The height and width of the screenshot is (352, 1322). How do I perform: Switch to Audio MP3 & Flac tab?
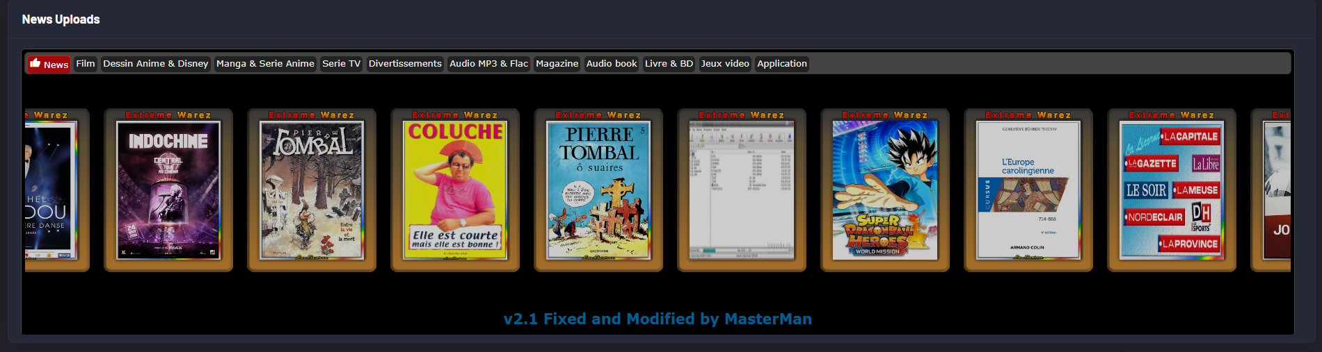coord(488,64)
